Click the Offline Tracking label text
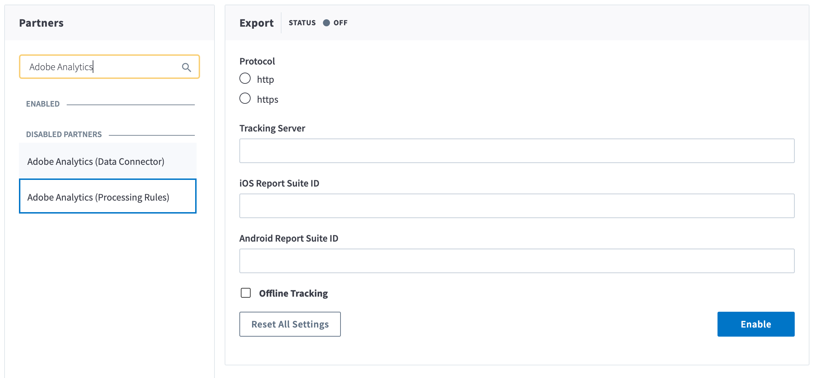820x378 pixels. coord(293,293)
